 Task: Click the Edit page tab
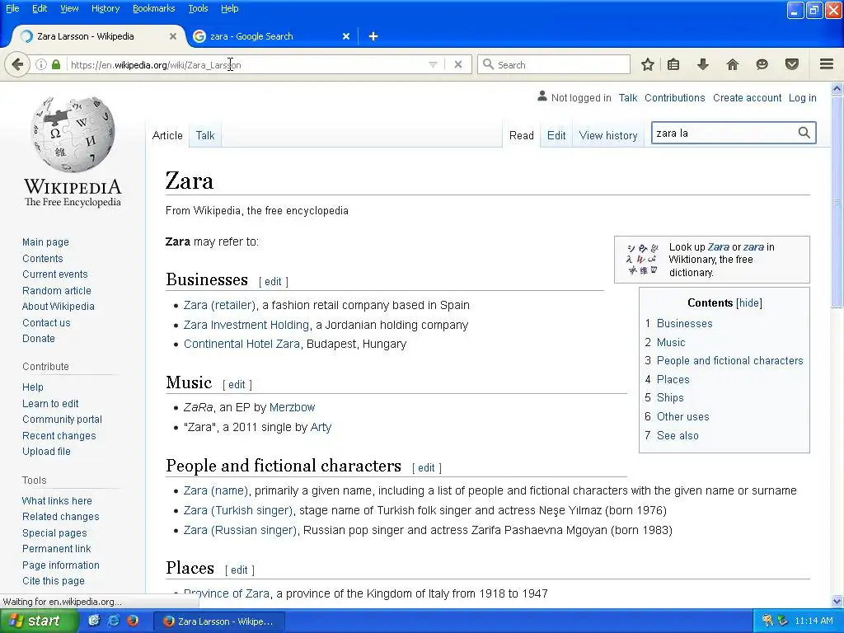coord(556,136)
